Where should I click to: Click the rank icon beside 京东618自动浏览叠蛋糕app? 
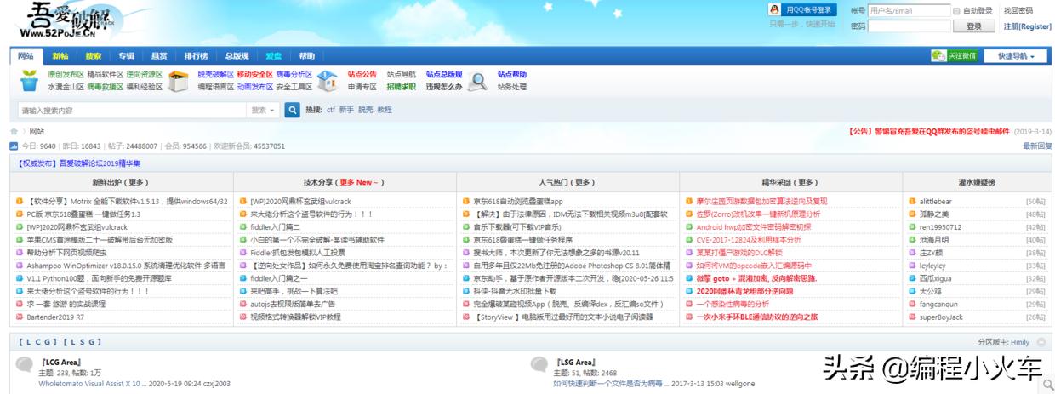[466, 202]
